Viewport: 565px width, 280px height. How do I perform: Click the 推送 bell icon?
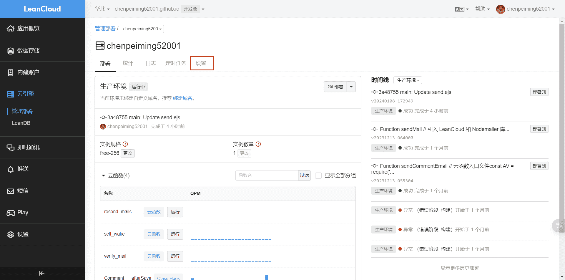pos(11,169)
